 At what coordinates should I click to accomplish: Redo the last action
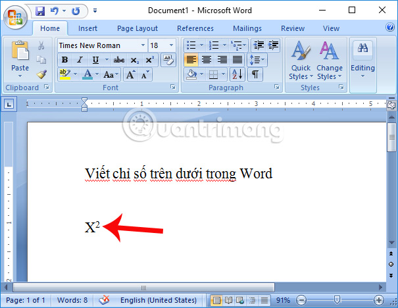point(76,11)
